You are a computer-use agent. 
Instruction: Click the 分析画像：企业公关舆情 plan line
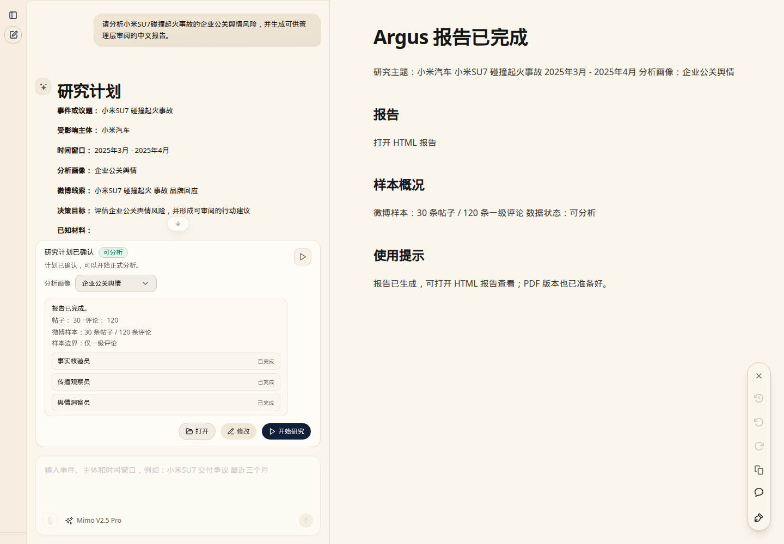pos(97,171)
